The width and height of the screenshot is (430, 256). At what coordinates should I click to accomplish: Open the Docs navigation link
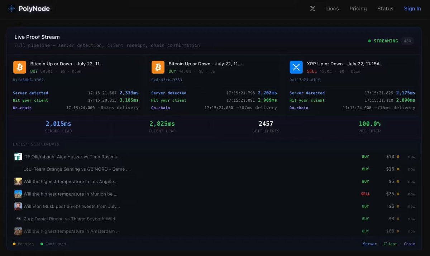click(333, 9)
